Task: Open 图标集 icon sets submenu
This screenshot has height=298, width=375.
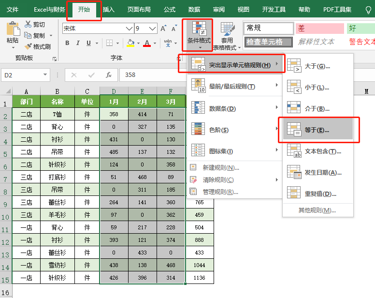Action: (235, 151)
